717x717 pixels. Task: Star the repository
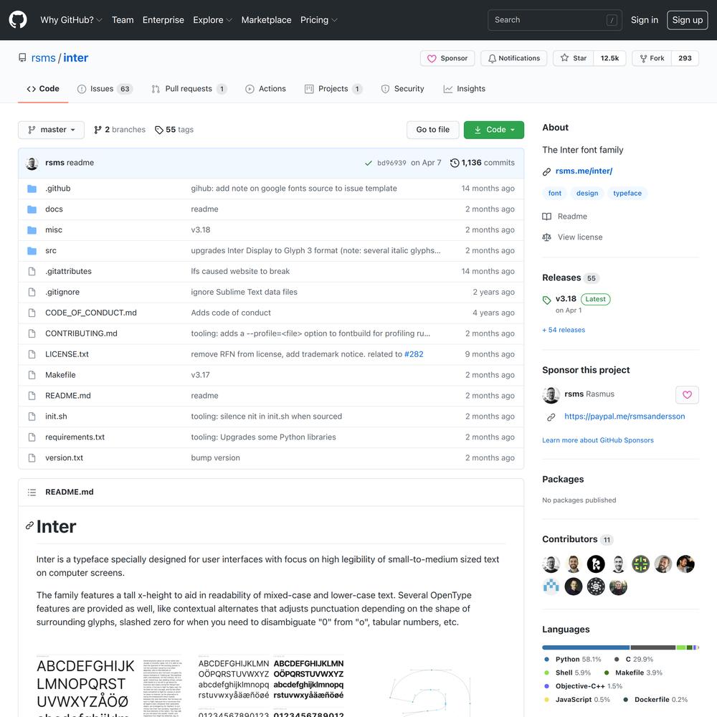[x=574, y=58]
